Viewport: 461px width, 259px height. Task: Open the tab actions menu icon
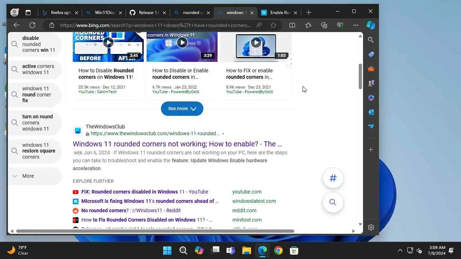(x=28, y=13)
